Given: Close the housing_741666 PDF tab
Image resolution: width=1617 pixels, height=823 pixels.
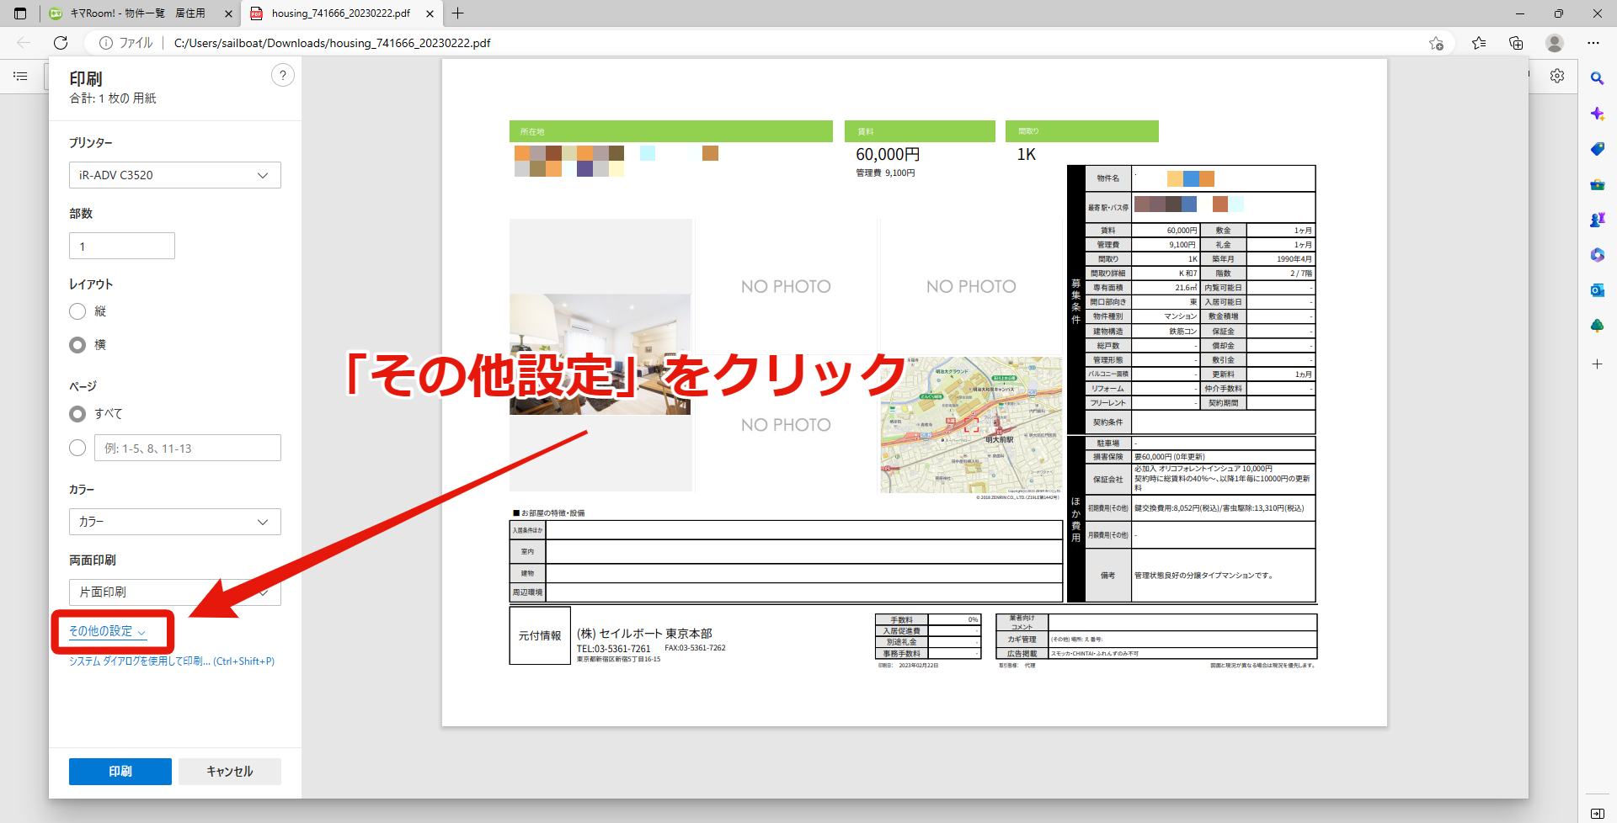Looking at the screenshot, I should pyautogui.click(x=430, y=13).
